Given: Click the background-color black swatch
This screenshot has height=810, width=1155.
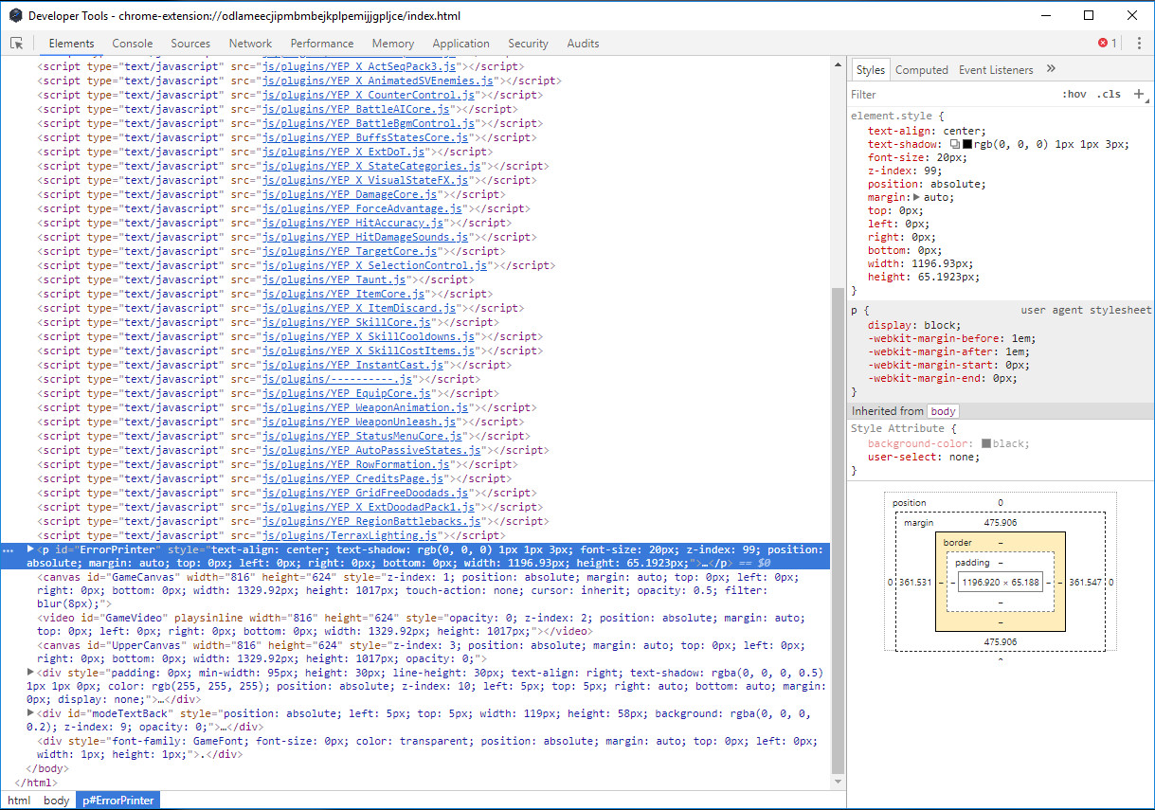Looking at the screenshot, I should coord(986,443).
